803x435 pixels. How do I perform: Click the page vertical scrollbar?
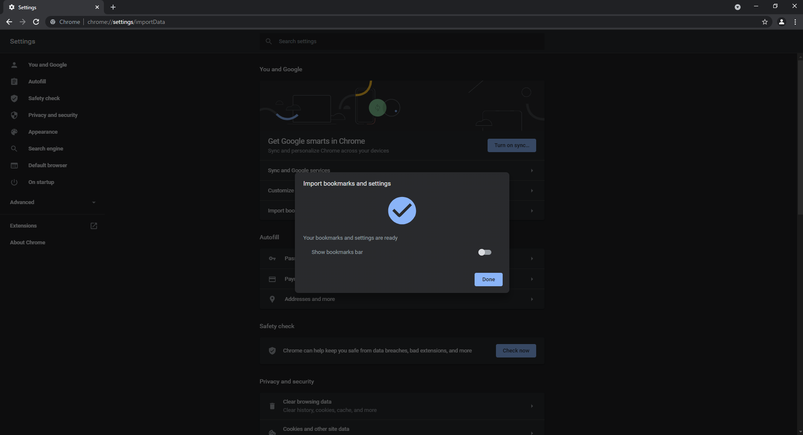(800, 138)
